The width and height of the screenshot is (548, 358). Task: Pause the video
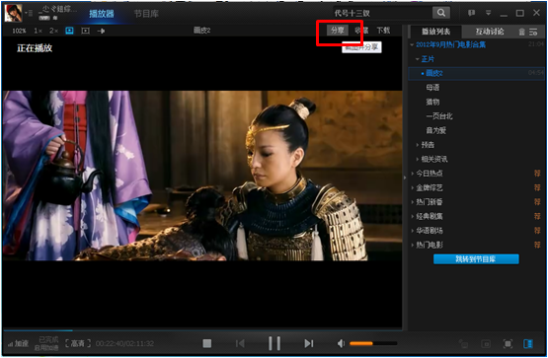click(274, 343)
